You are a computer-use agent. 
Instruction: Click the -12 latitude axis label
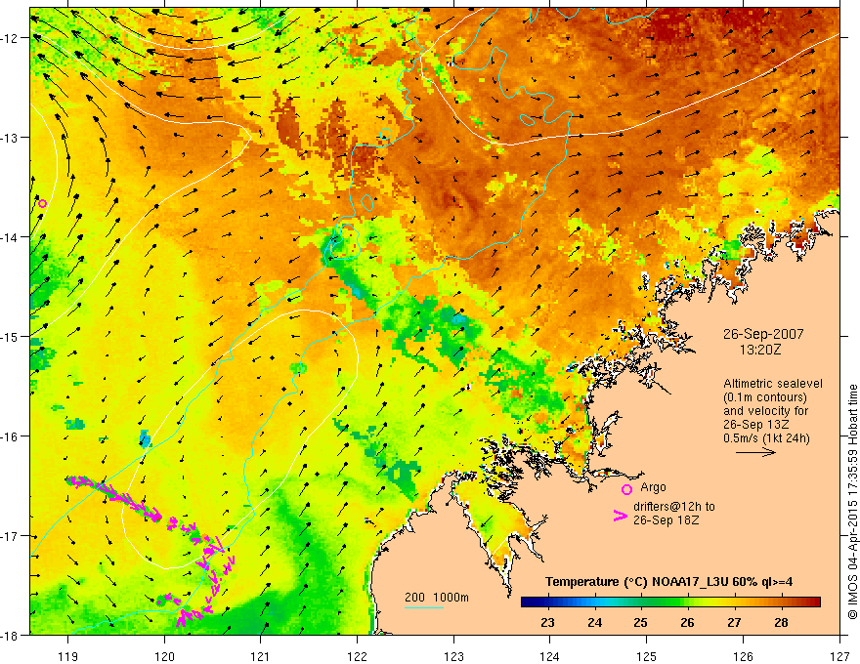[x=11, y=38]
